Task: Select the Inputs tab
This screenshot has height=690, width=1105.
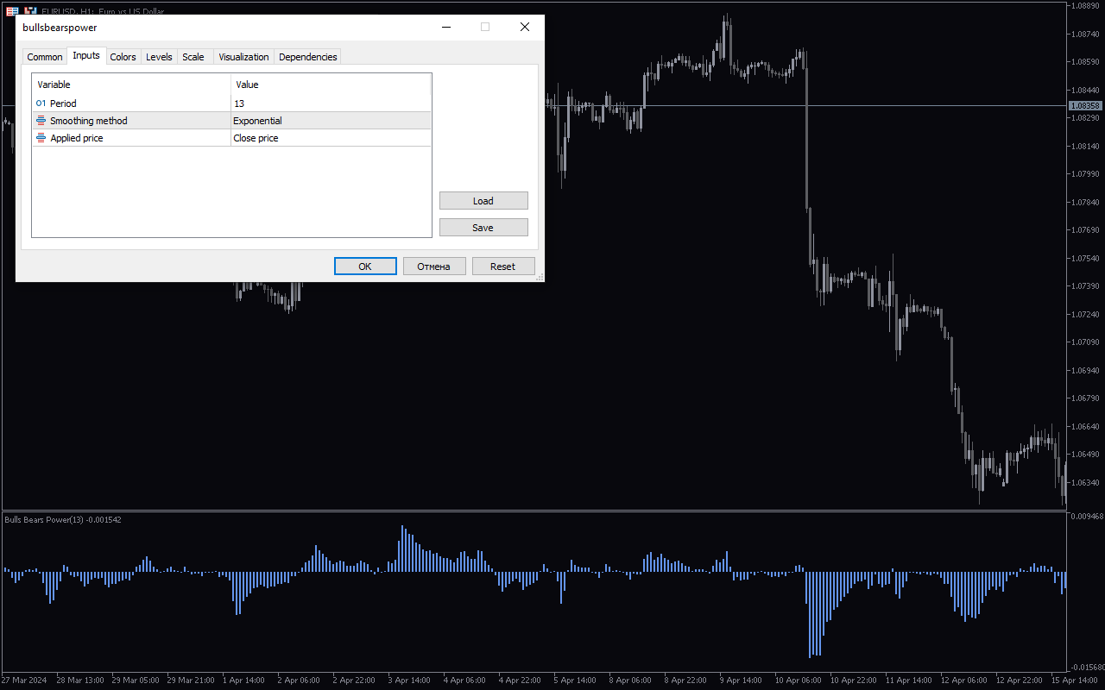Action: [86, 55]
